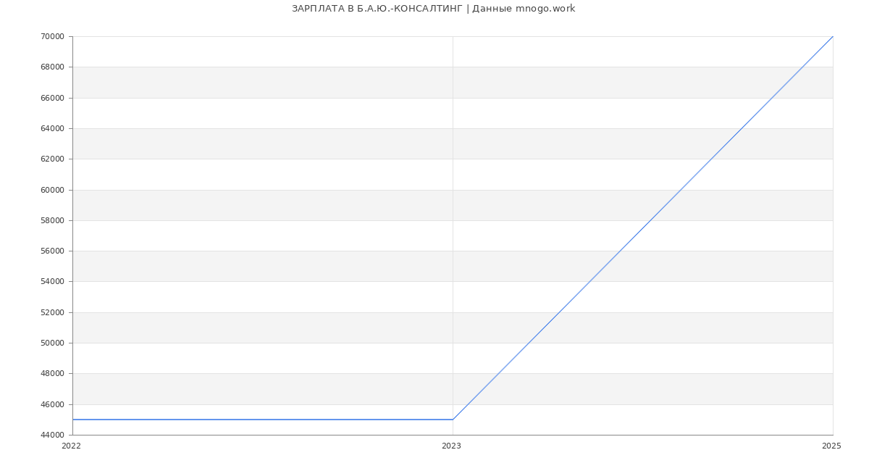The image size is (869, 471).
Task: Select the 64000 y-axis label
Action: click(x=52, y=129)
